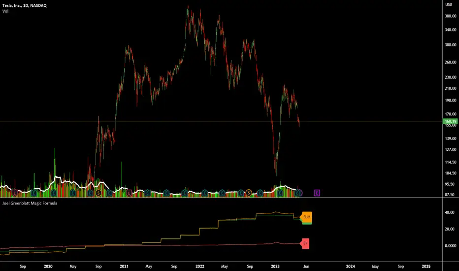Click the Jun label on time axis
Screen dimensions: 459x271
(306, 266)
